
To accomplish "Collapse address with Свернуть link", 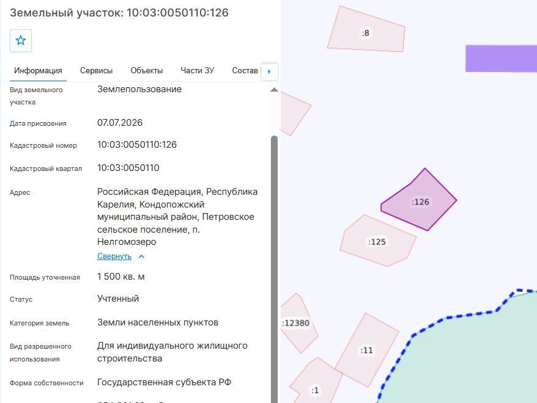I will pos(114,256).
